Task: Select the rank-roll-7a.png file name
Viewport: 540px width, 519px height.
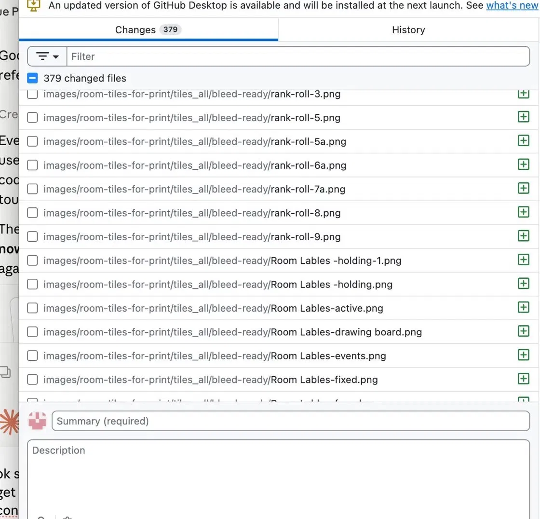Action: [x=308, y=189]
